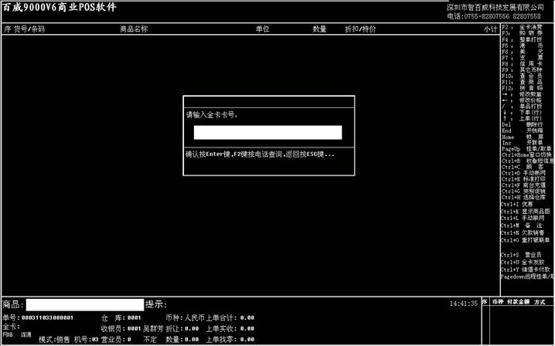Click the F10 查会员 entry
The image size is (555, 346).
point(522,76)
